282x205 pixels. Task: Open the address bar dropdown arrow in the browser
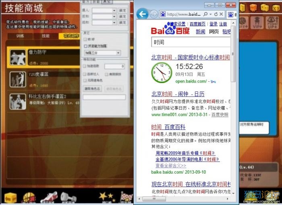(210, 14)
